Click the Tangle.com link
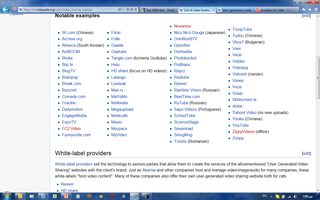Screen dimensions: 320x200 (122, 58)
